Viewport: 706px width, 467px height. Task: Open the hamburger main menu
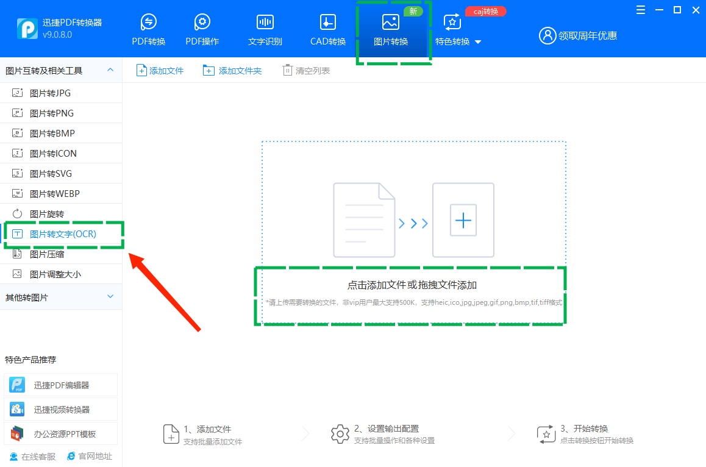click(x=641, y=10)
